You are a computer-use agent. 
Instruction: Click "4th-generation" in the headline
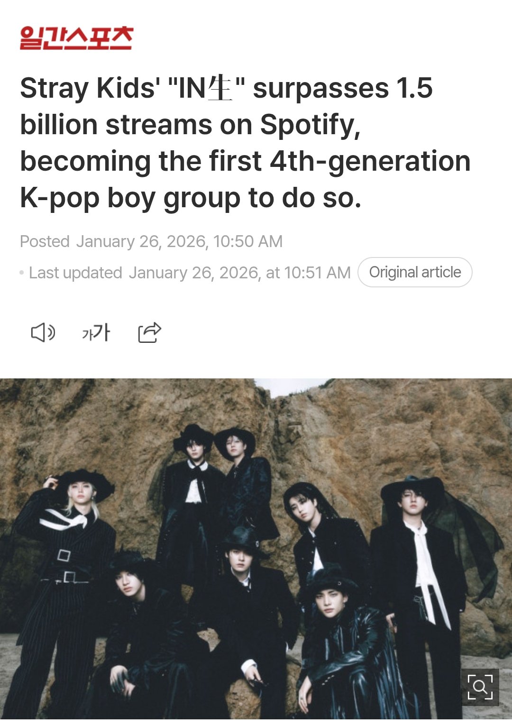point(370,161)
